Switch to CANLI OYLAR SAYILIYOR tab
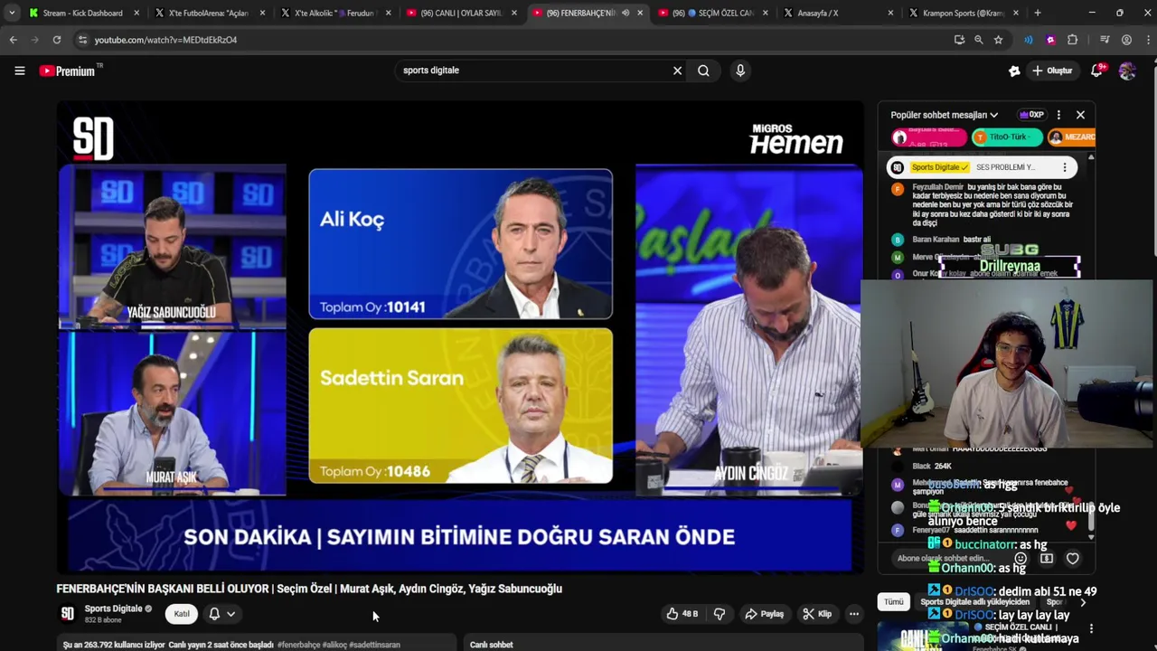This screenshot has height=651, width=1157. 460,13
